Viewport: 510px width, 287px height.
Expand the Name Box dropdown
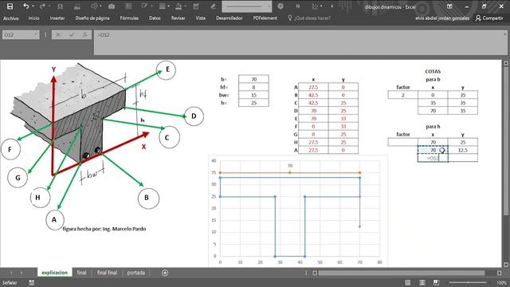pos(36,34)
